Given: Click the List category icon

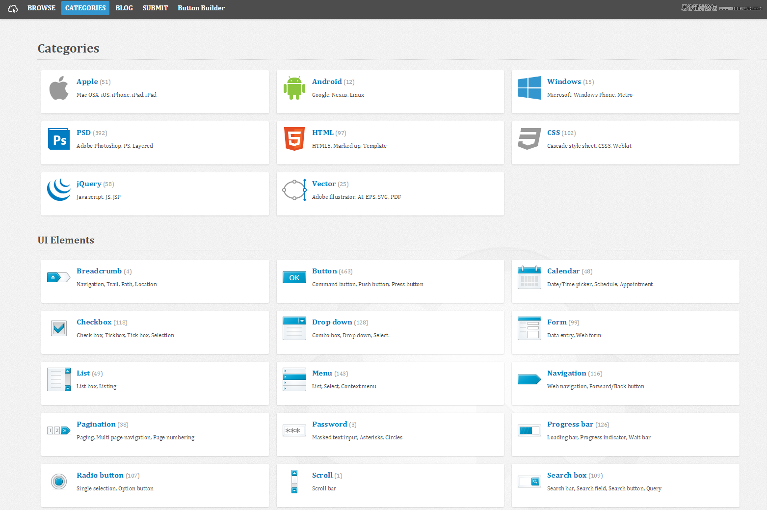Looking at the screenshot, I should pos(59,379).
